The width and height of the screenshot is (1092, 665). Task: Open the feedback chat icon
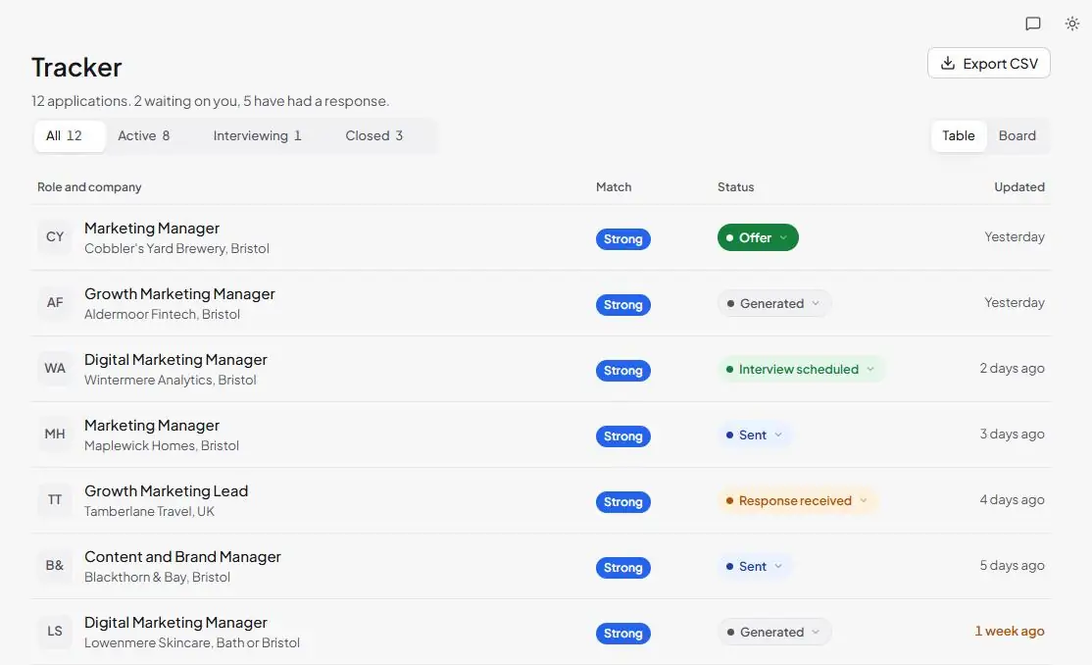click(x=1033, y=24)
